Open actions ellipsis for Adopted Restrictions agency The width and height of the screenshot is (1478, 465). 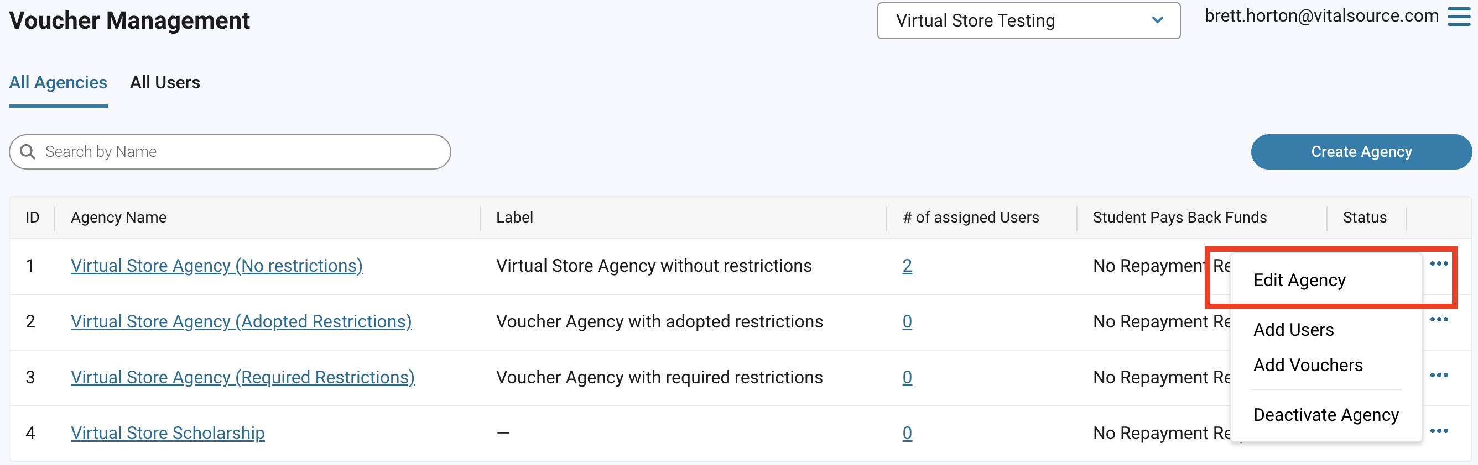click(1439, 320)
